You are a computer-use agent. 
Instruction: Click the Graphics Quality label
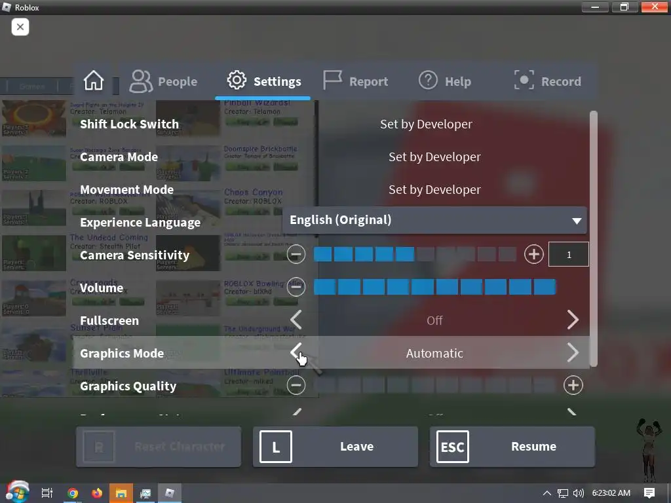[128, 386]
